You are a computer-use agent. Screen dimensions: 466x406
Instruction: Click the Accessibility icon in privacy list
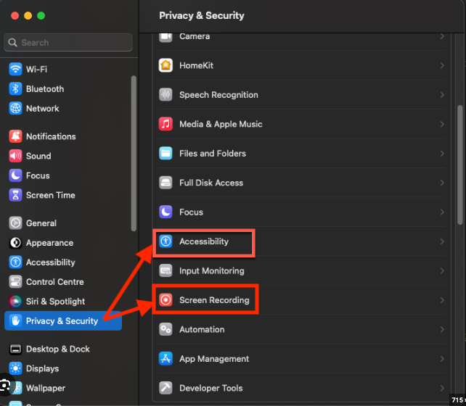[x=165, y=241]
